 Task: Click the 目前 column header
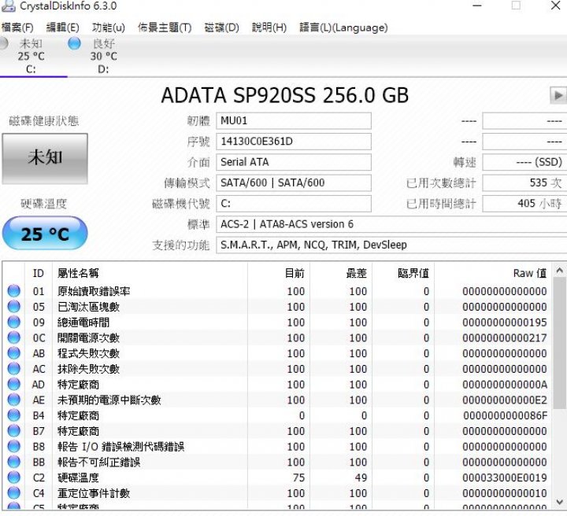tap(279, 274)
